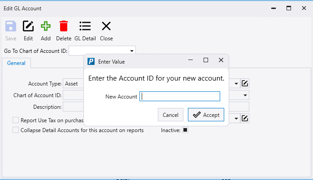
Task: Toggle the Inactive checkbox
Action: [x=185, y=130]
